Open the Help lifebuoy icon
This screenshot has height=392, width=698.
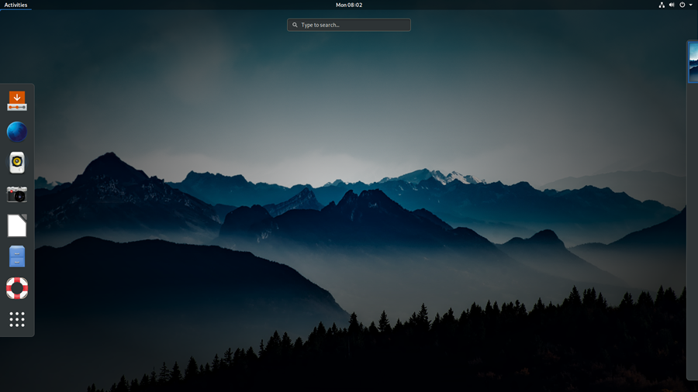click(x=17, y=288)
